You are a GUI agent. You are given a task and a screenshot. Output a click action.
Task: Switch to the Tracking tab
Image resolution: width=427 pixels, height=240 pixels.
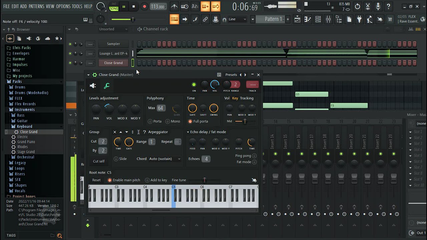coord(247,98)
